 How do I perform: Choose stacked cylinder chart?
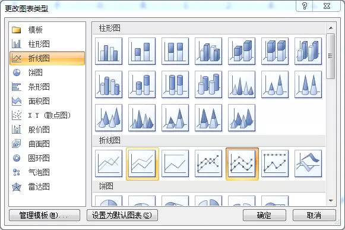pyautogui.click(x=142, y=84)
